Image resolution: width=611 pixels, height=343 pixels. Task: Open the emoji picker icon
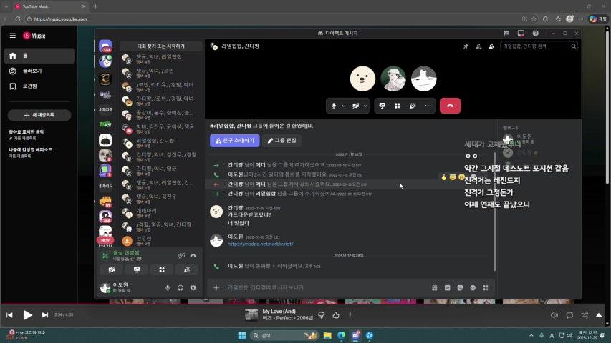coord(473,287)
